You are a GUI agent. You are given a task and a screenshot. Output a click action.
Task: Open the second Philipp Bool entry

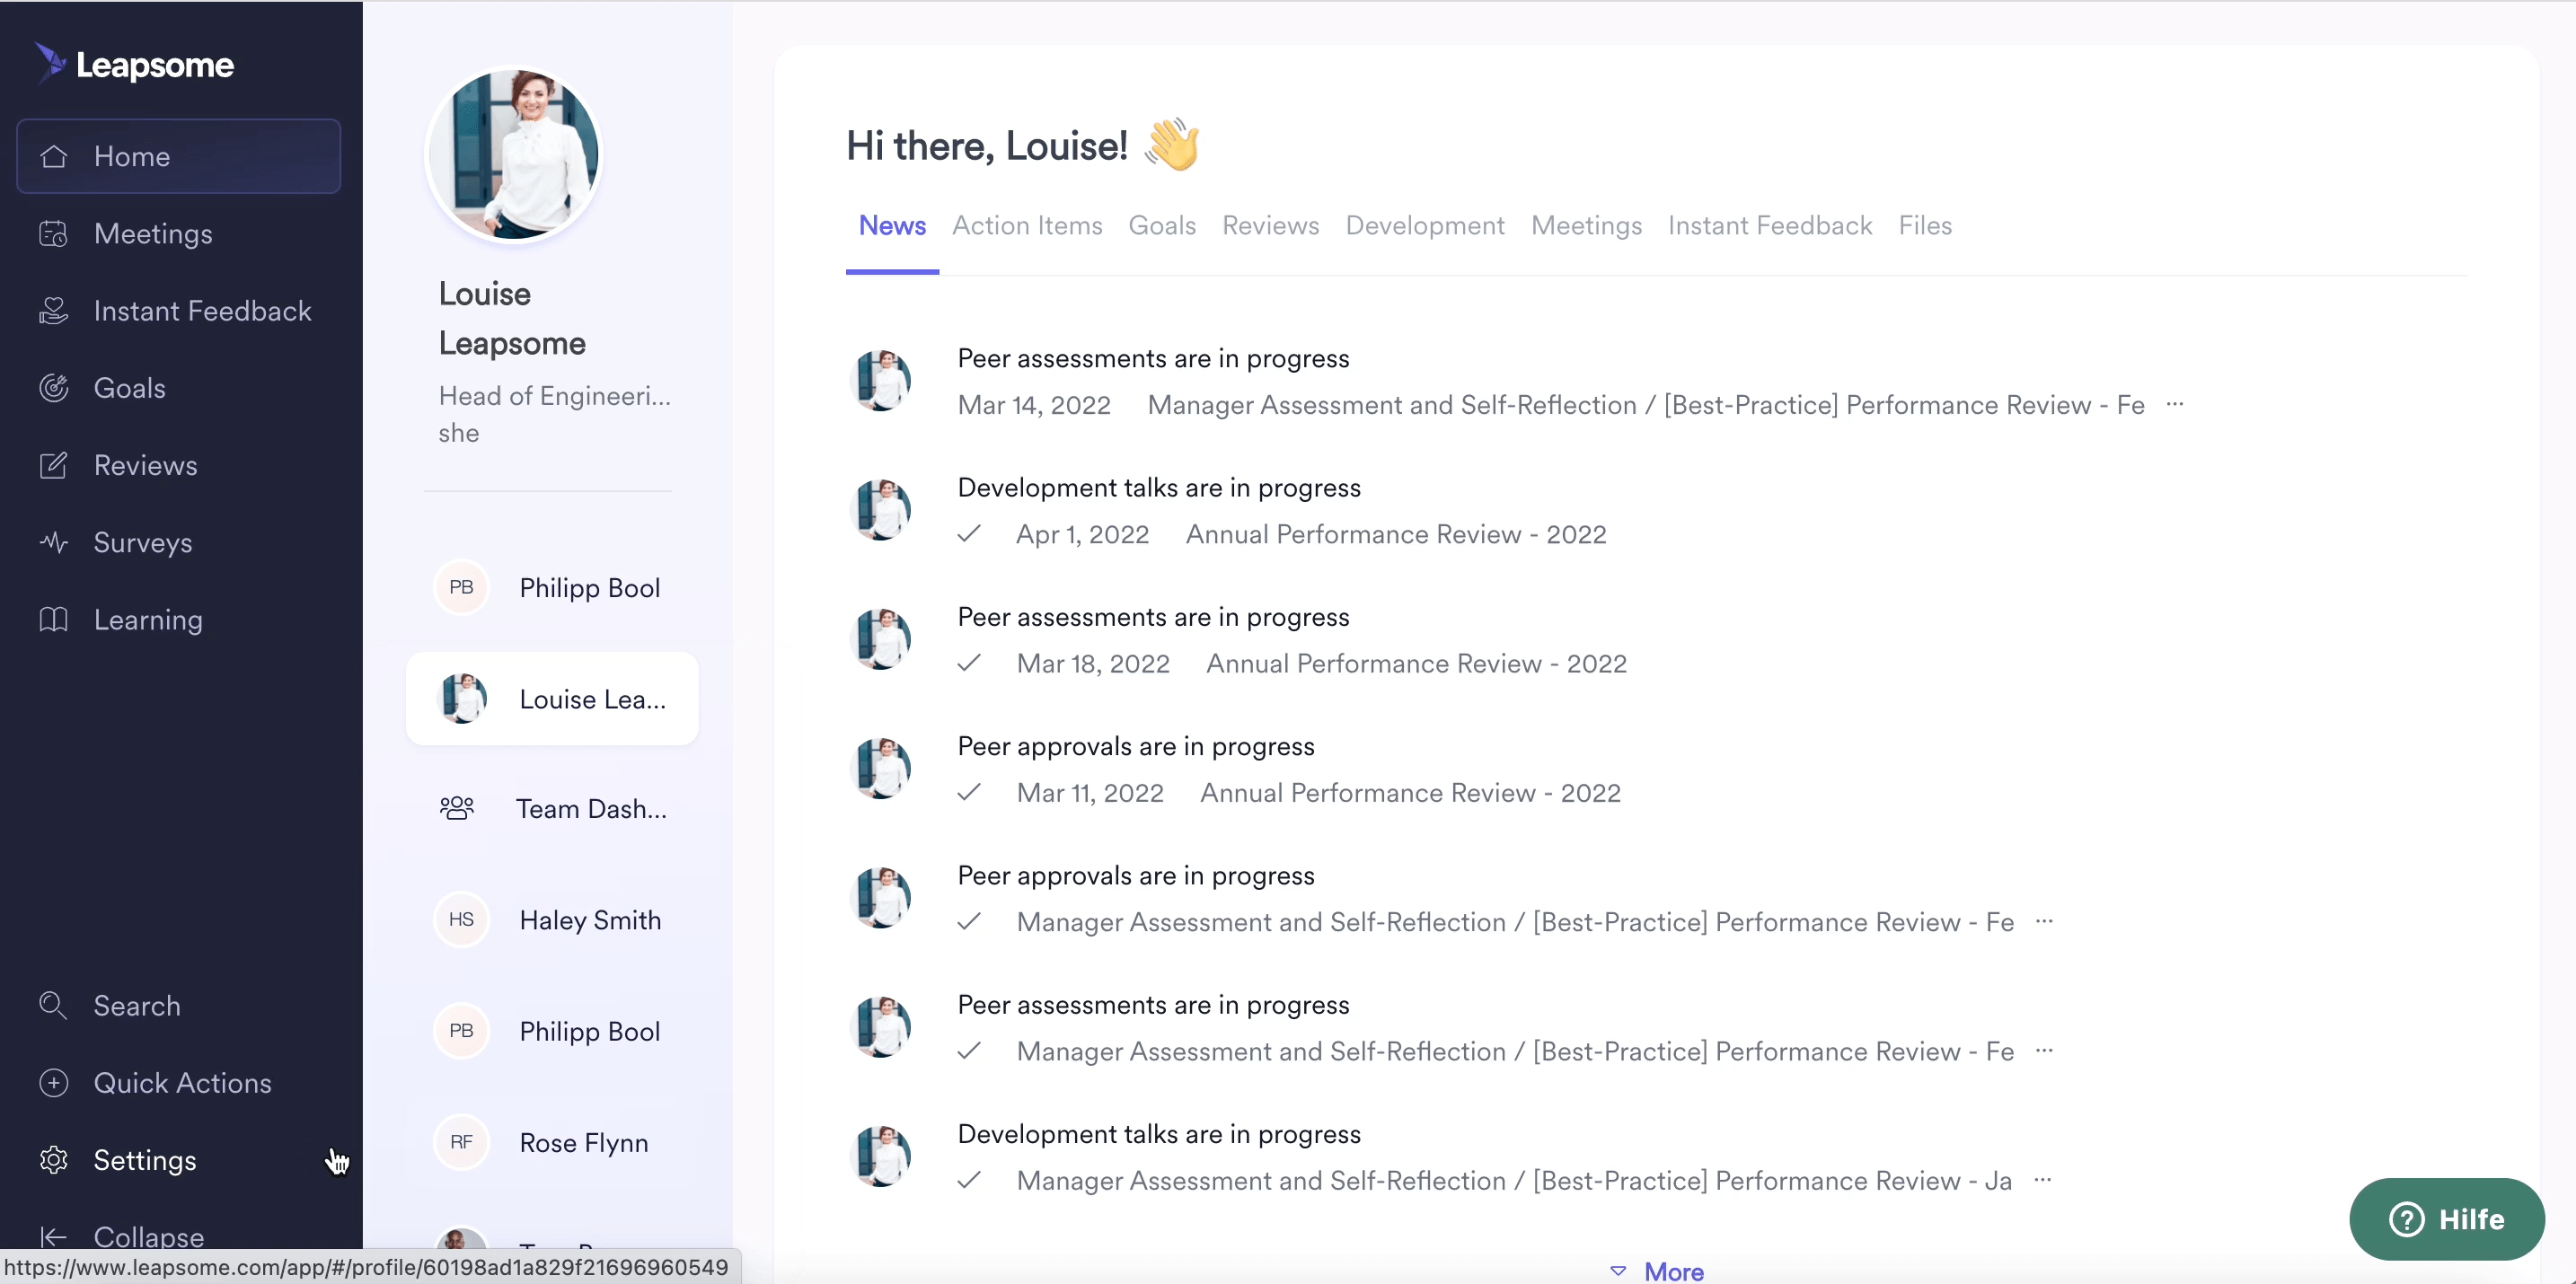coord(552,1030)
